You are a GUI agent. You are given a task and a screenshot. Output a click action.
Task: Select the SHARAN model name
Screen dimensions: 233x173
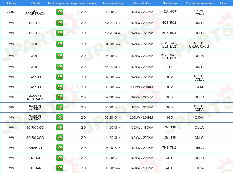click(35, 148)
